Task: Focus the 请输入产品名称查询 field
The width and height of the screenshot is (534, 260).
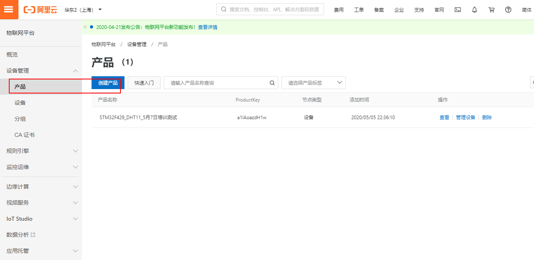Action: [x=221, y=83]
